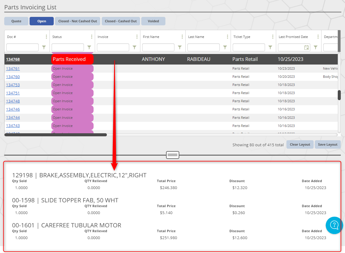Select Open Invoice status for 134761

click(72, 68)
